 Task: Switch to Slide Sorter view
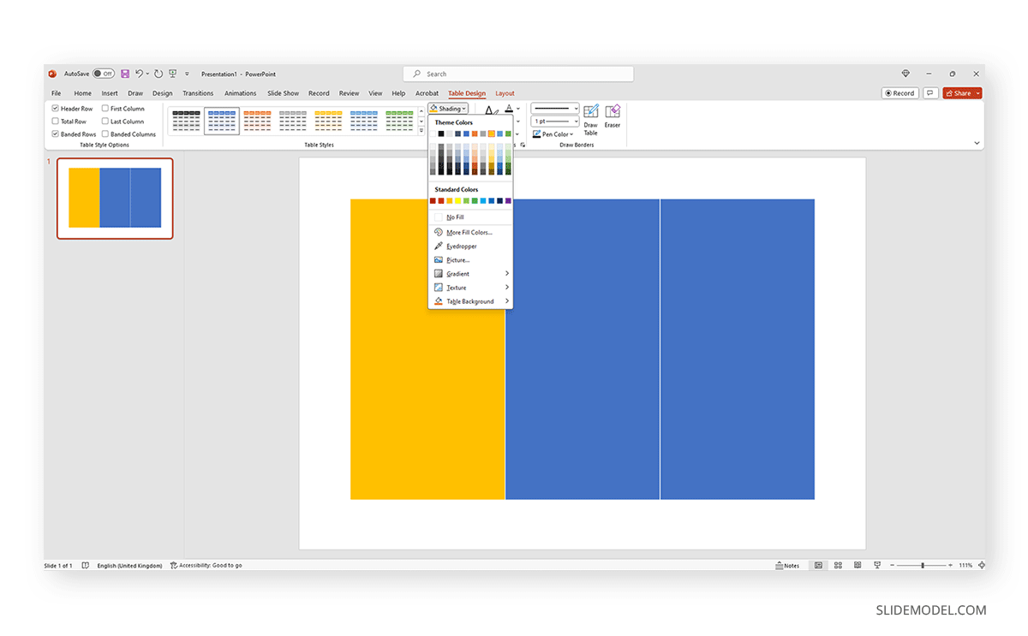[x=838, y=566]
